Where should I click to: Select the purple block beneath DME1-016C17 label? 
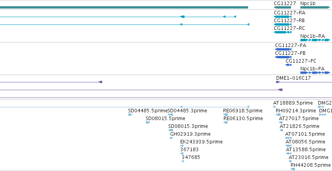click(x=278, y=82)
